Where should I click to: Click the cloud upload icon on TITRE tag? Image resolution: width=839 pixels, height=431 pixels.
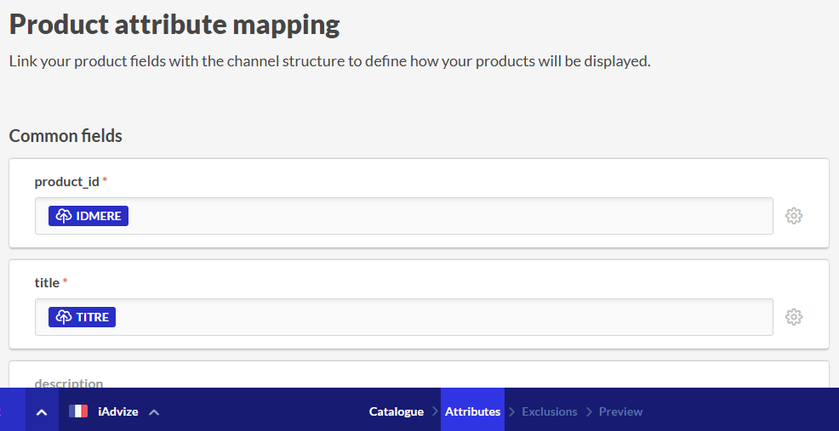pos(64,317)
